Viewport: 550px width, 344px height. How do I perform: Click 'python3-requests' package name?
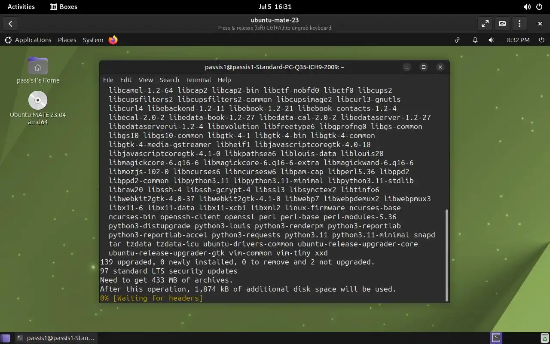(246, 235)
